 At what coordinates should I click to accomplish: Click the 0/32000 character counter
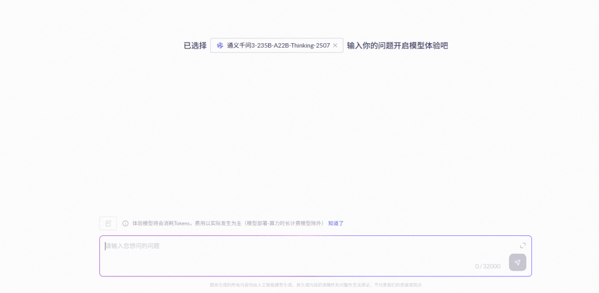click(x=488, y=266)
